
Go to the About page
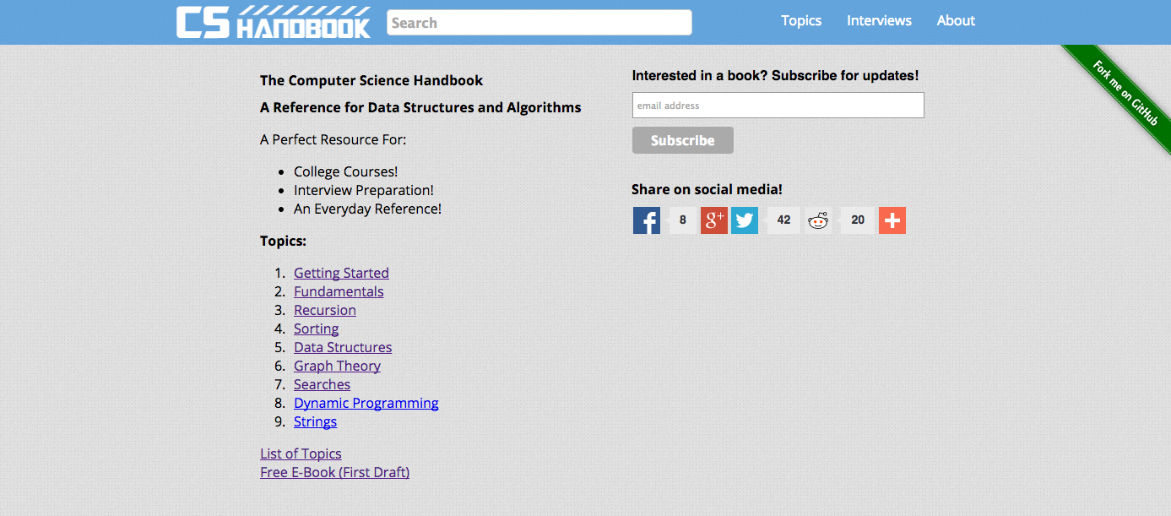[x=956, y=21]
